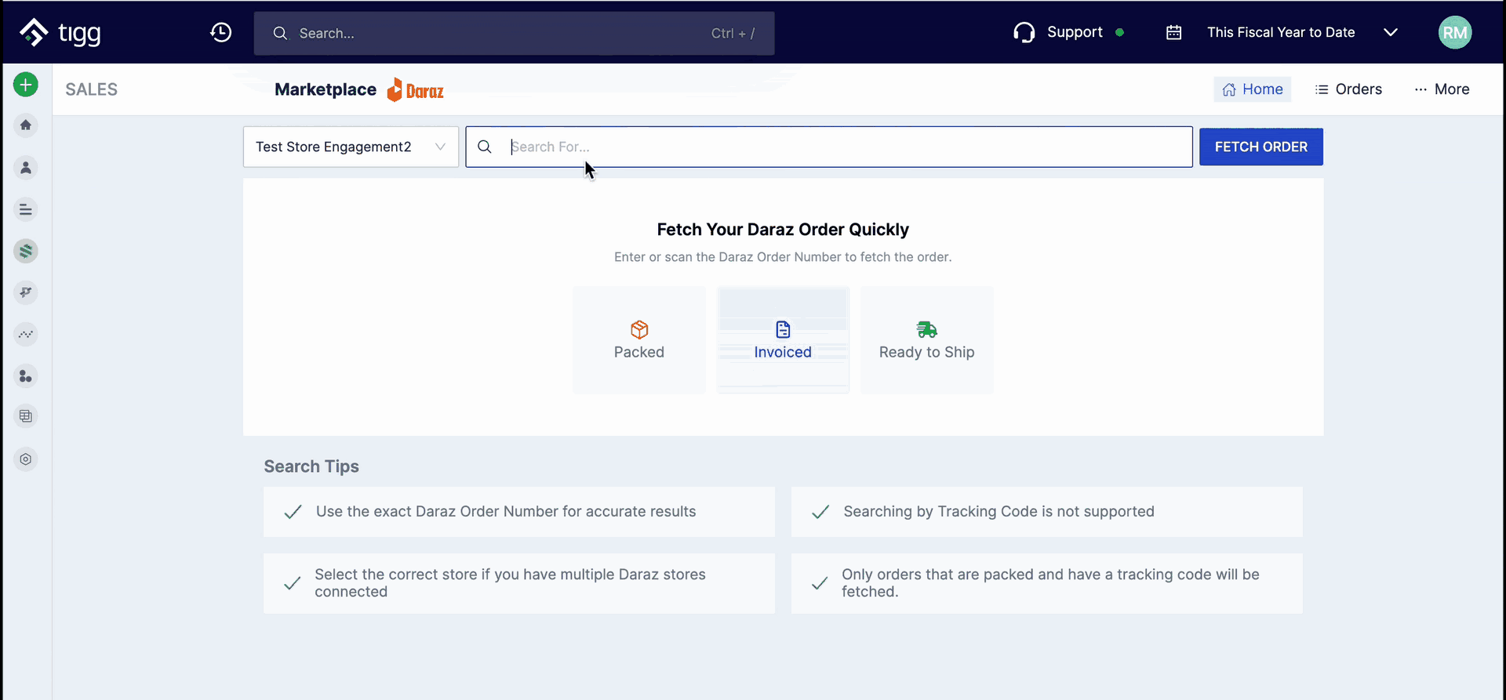This screenshot has height=700, width=1506.
Task: Click the Packed box icon
Action: 639,329
